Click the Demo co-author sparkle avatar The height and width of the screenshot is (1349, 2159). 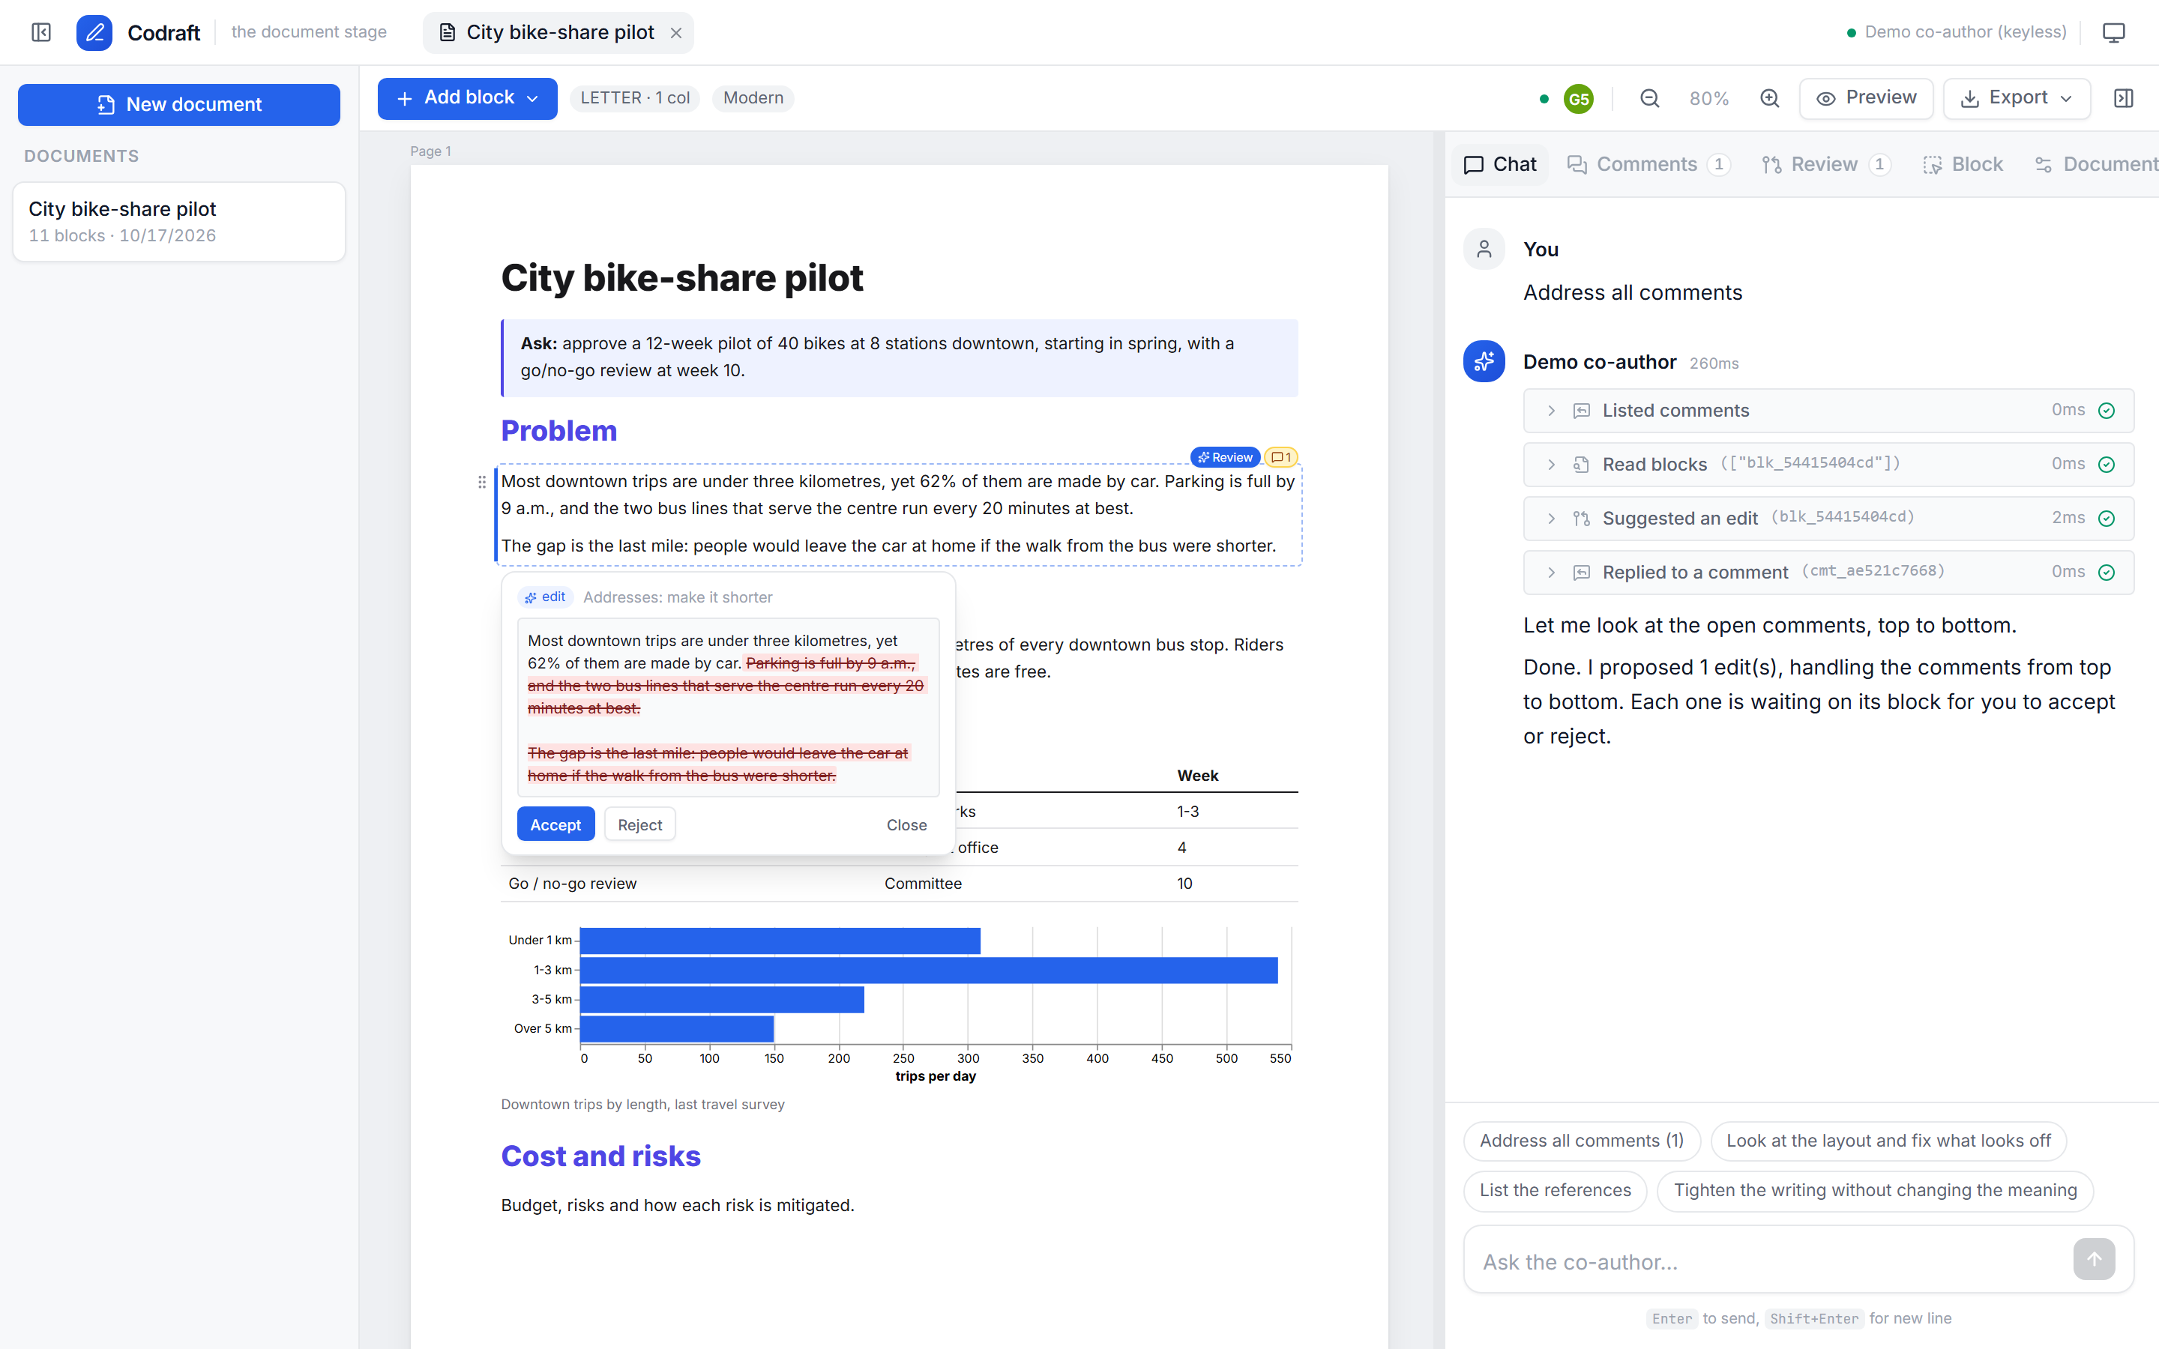click(x=1484, y=361)
